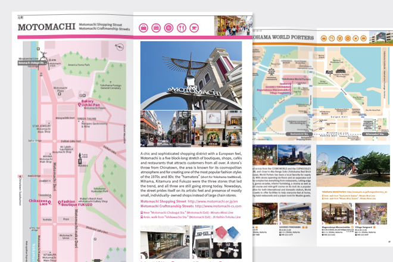Click the fork and knife restaurant icon
This screenshot has width=393, height=262.
tap(181, 27)
